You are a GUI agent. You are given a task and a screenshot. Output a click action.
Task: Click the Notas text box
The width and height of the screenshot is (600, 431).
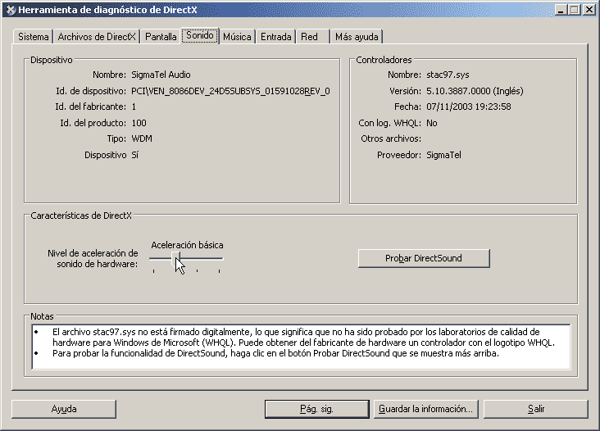point(301,347)
